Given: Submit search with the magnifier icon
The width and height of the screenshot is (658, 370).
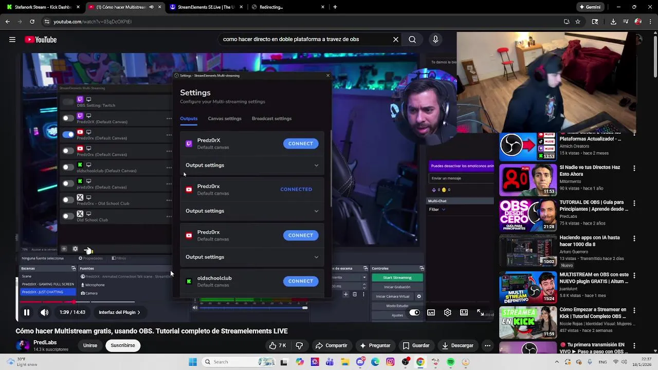Looking at the screenshot, I should [x=412, y=39].
